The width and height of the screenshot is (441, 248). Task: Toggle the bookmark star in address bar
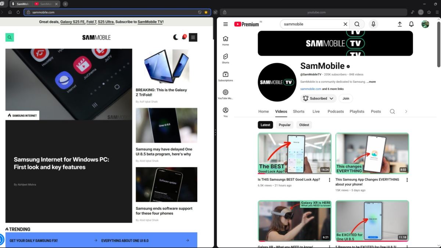(x=206, y=12)
